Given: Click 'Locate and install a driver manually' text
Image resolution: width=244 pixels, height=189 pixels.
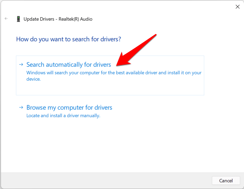Looking at the screenshot, I should point(63,116).
